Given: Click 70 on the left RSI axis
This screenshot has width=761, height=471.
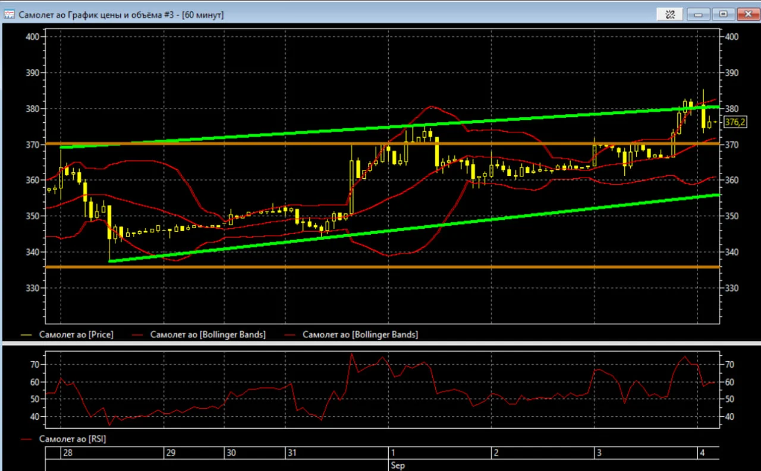Looking at the screenshot, I should [35, 365].
